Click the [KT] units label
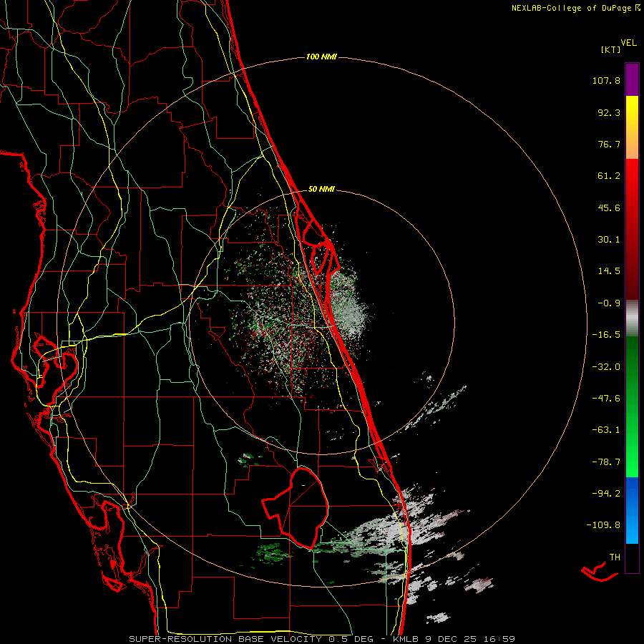The image size is (644, 644). pyautogui.click(x=611, y=49)
